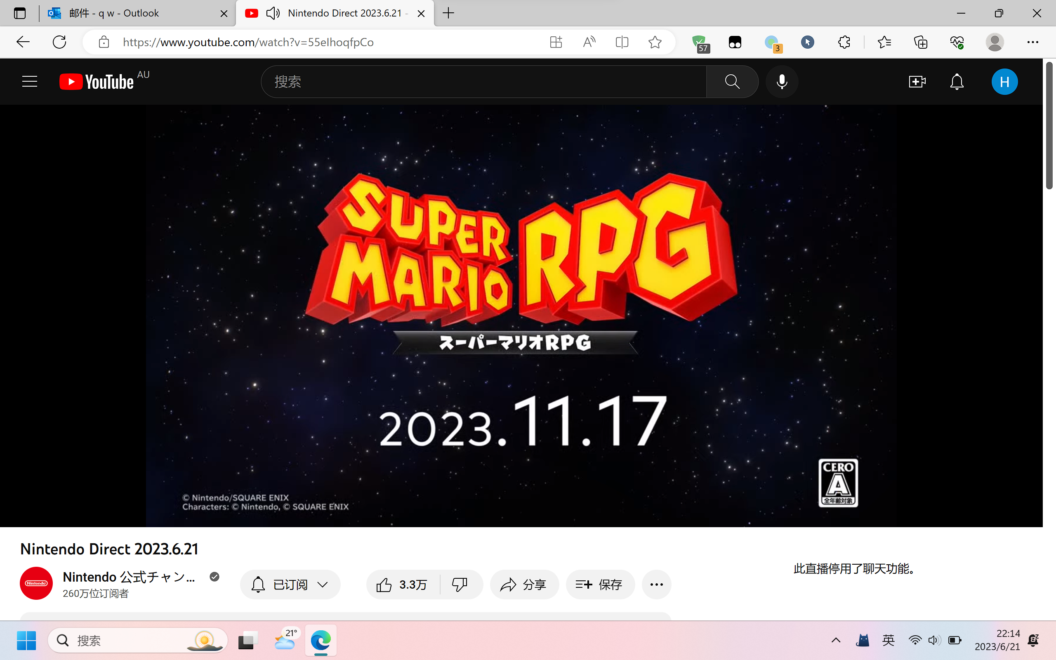1056x660 pixels.
Task: Close the Nintendo Direct YouTube tab
Action: pyautogui.click(x=421, y=14)
